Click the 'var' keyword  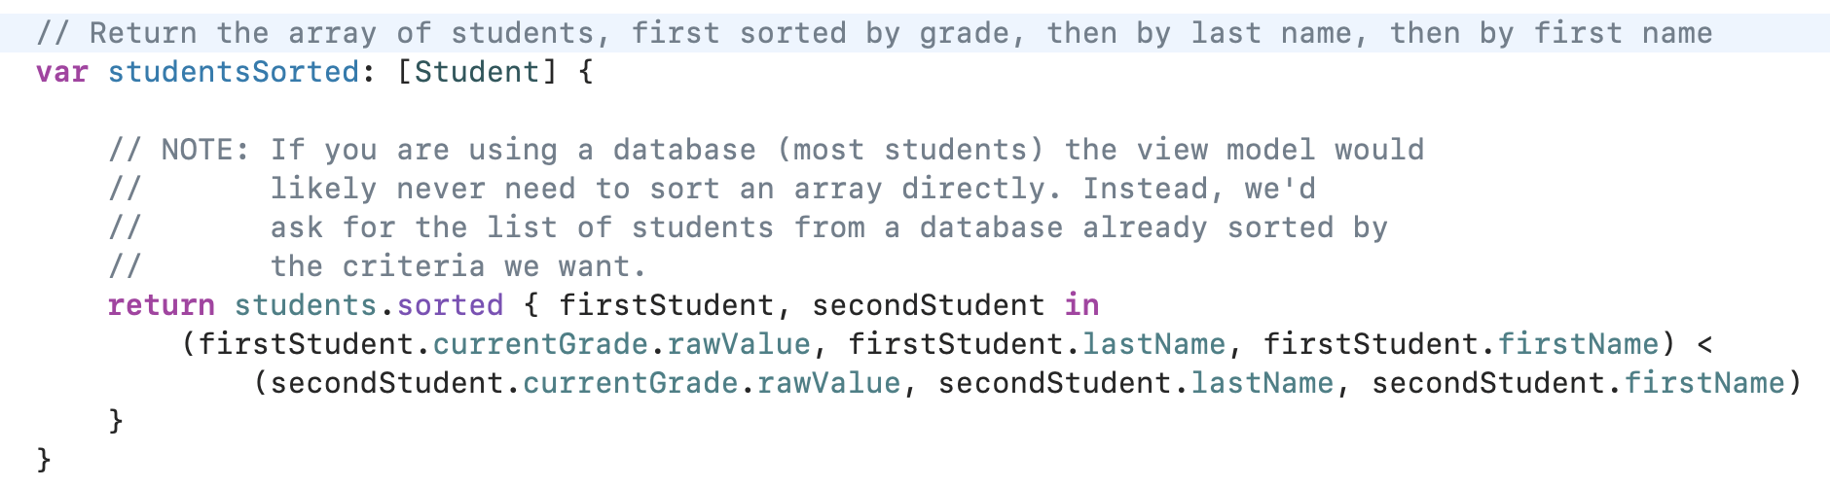pos(61,72)
